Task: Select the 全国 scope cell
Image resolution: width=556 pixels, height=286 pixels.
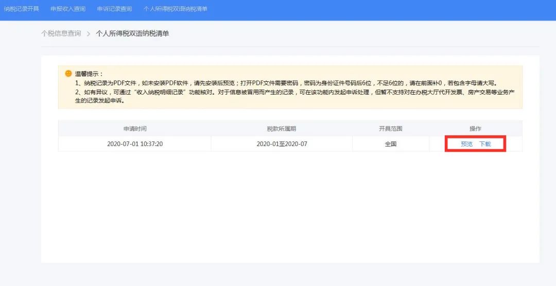Action: pos(390,144)
